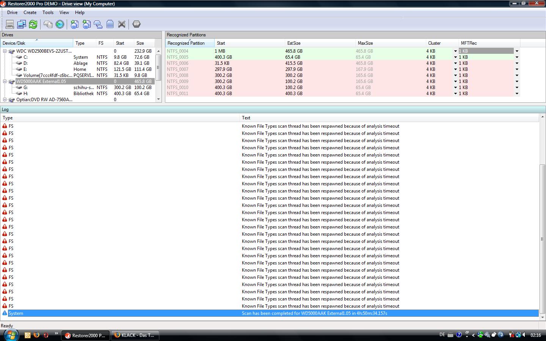The width and height of the screenshot is (546, 341).
Task: Show hidden tray icons arrow
Action: [x=473, y=335]
